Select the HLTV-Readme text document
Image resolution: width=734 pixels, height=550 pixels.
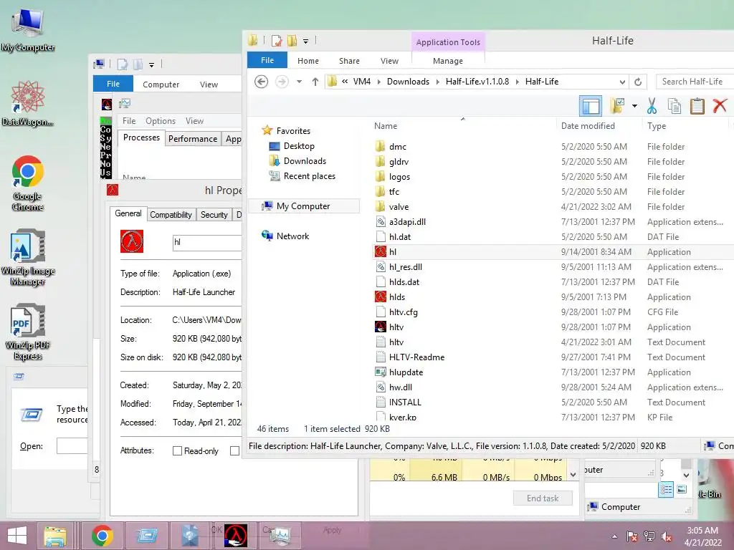[x=416, y=357]
